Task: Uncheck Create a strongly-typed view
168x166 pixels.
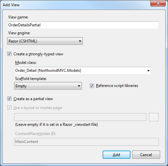Action: 9,54
